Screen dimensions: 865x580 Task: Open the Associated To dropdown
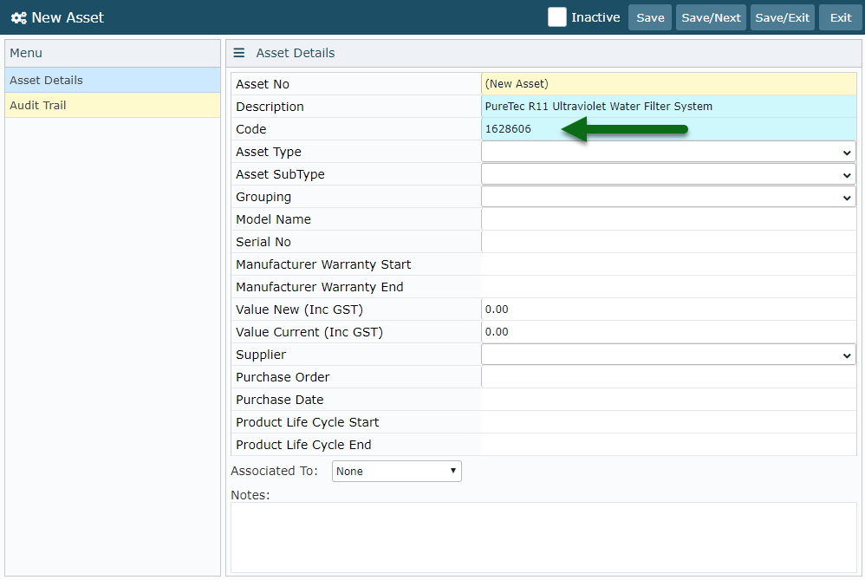click(397, 472)
